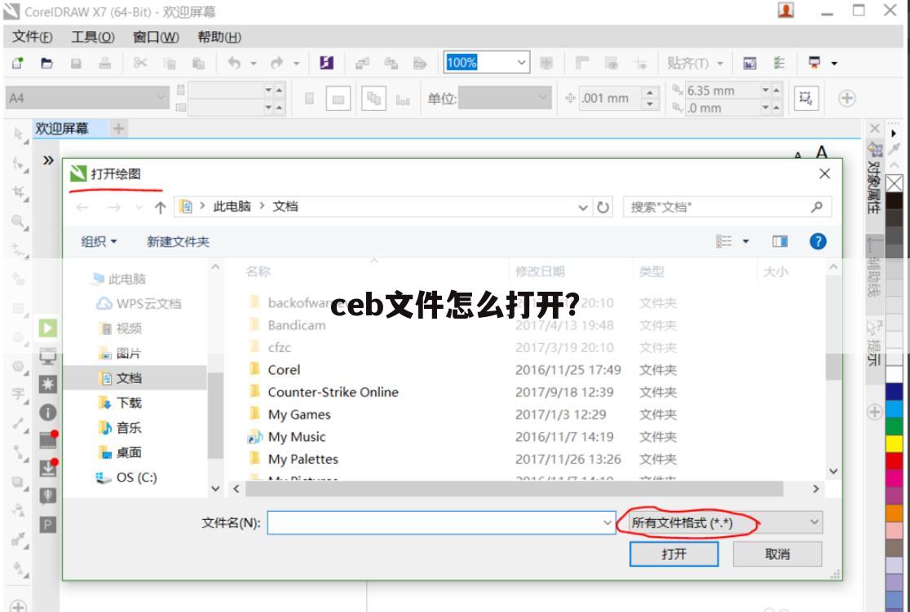Image resolution: width=910 pixels, height=612 pixels.
Task: Click the Corel search content icon
Action: (326, 63)
